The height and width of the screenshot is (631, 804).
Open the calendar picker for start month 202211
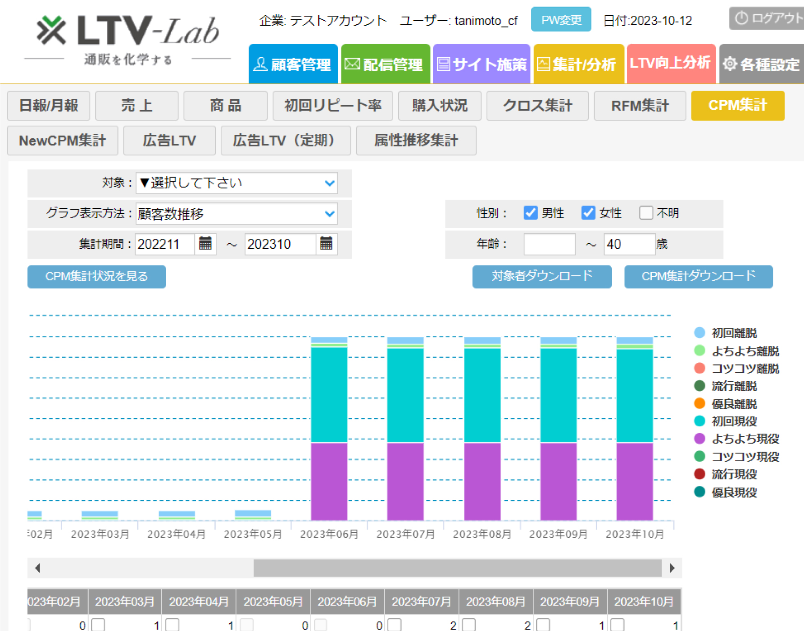pos(205,244)
